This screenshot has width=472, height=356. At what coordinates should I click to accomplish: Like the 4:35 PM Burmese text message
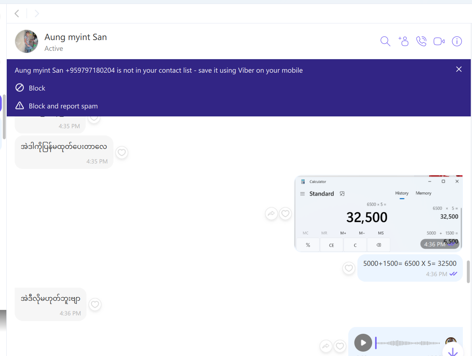[122, 153]
